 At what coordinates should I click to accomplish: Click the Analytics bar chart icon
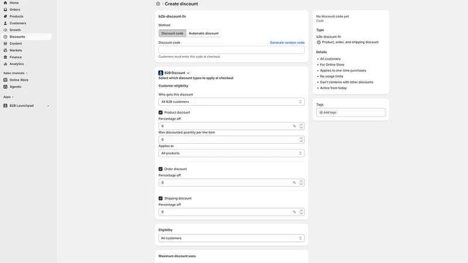pos(5,64)
